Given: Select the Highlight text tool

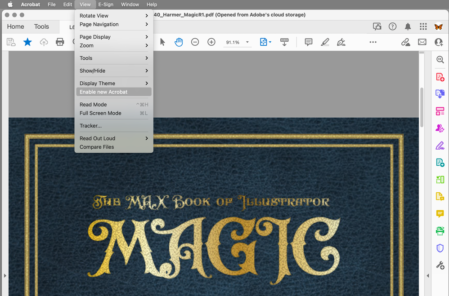Looking at the screenshot, I should [x=325, y=42].
